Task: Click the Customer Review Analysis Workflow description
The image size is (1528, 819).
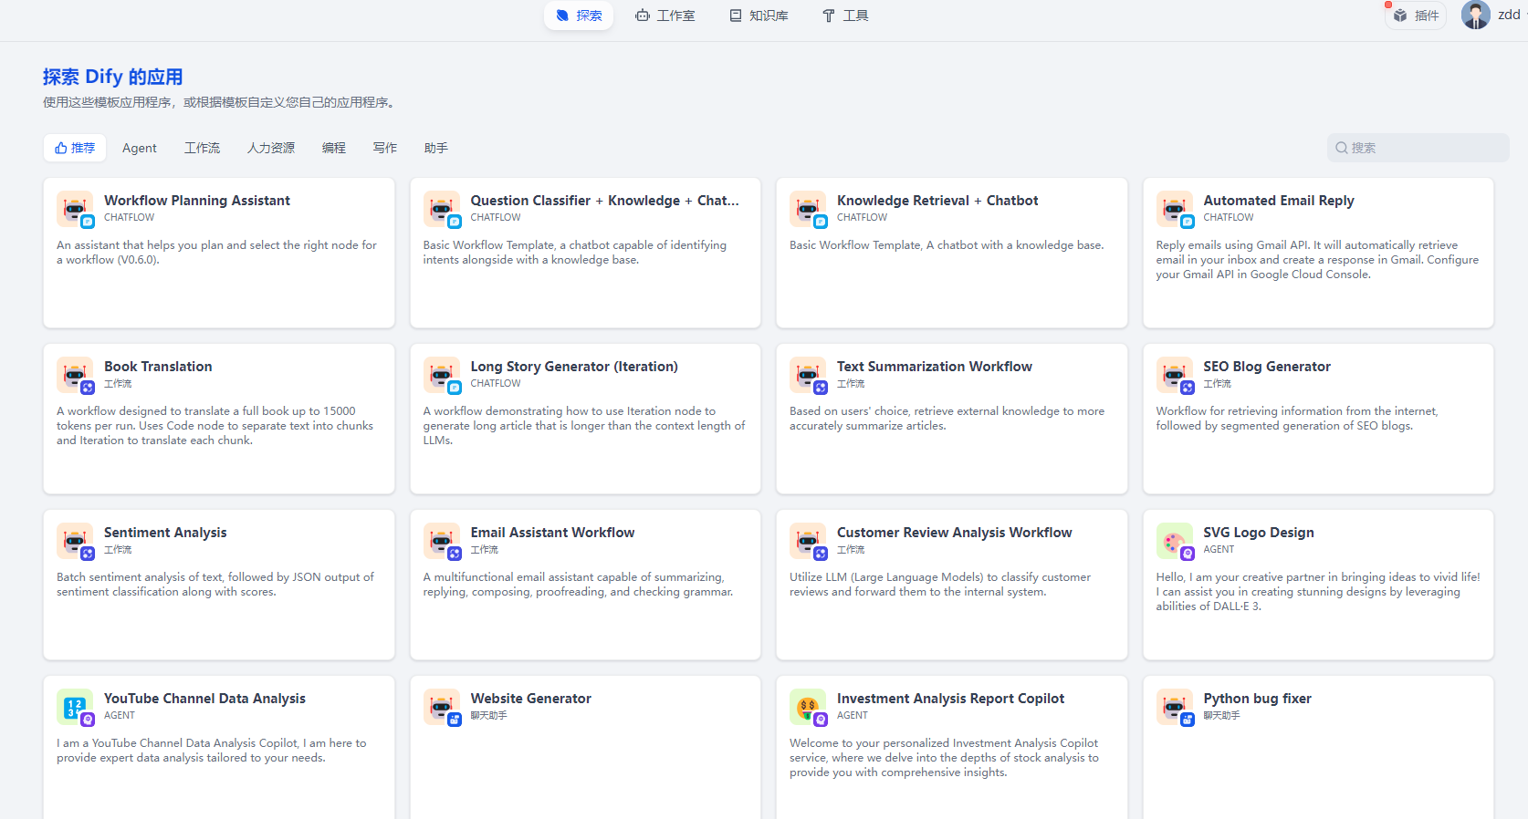Action: 940,585
